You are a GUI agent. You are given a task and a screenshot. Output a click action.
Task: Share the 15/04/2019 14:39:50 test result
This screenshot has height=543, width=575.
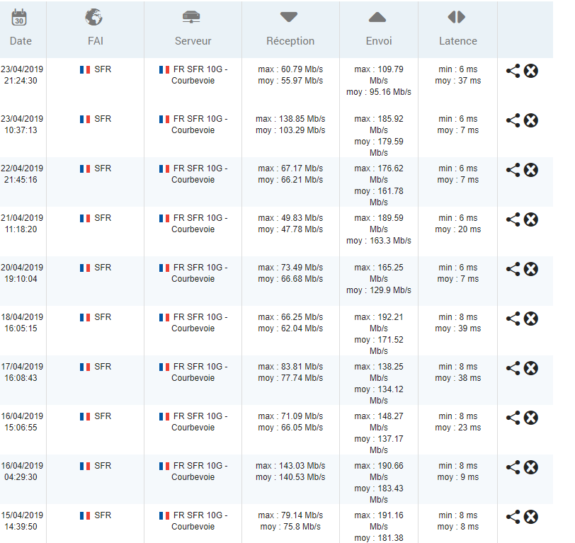click(x=513, y=517)
